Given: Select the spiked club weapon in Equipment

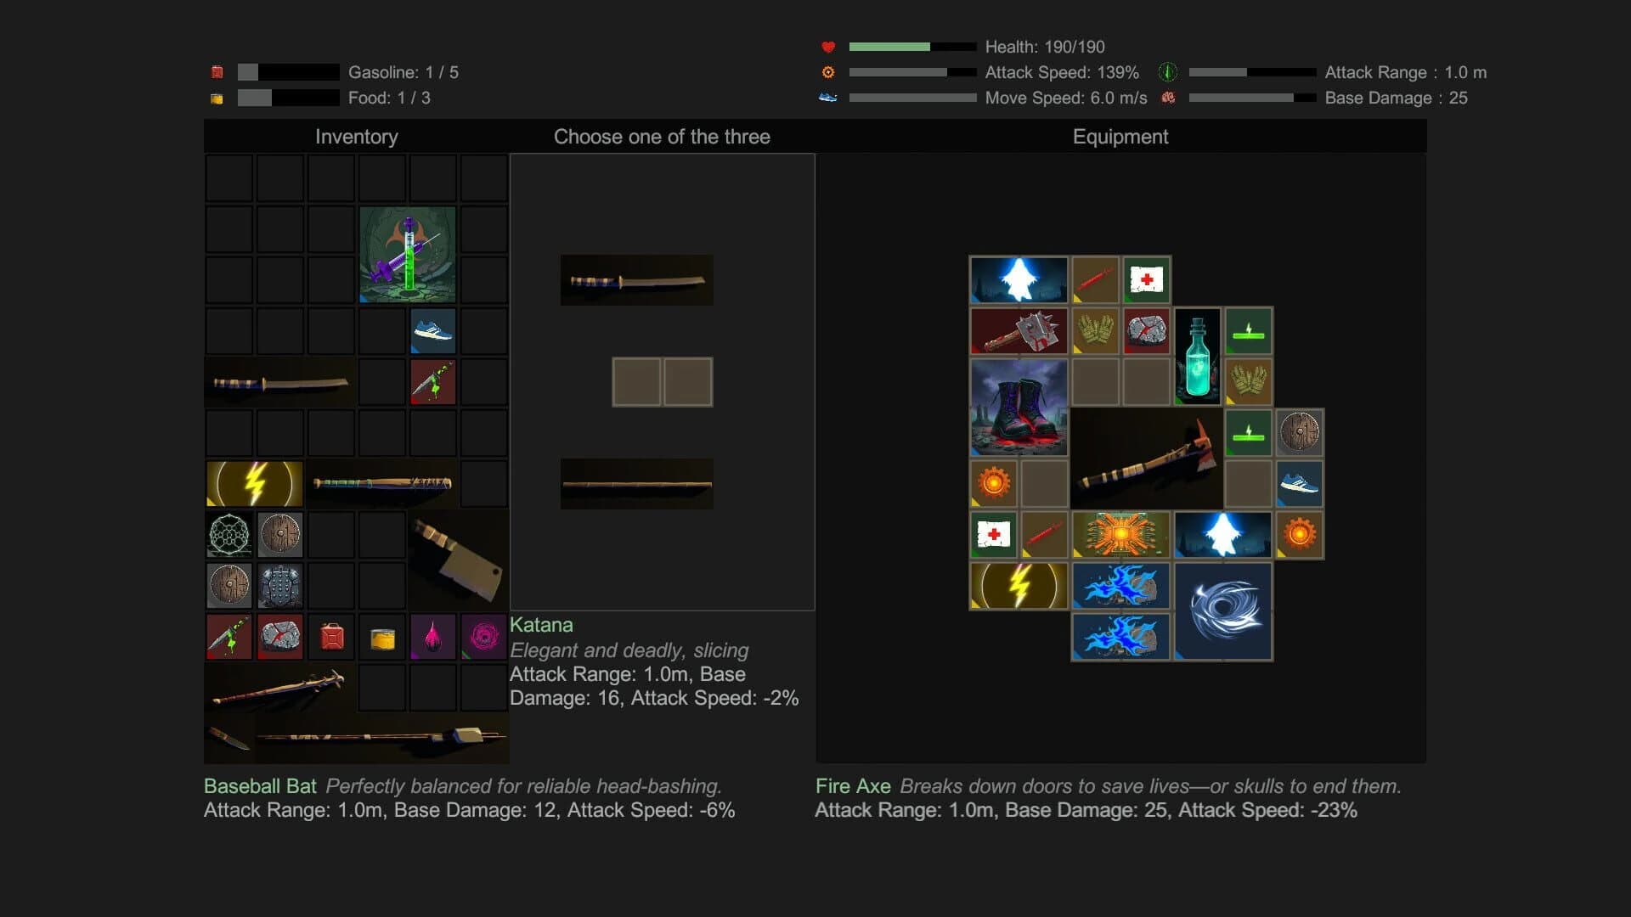Looking at the screenshot, I should (1019, 331).
